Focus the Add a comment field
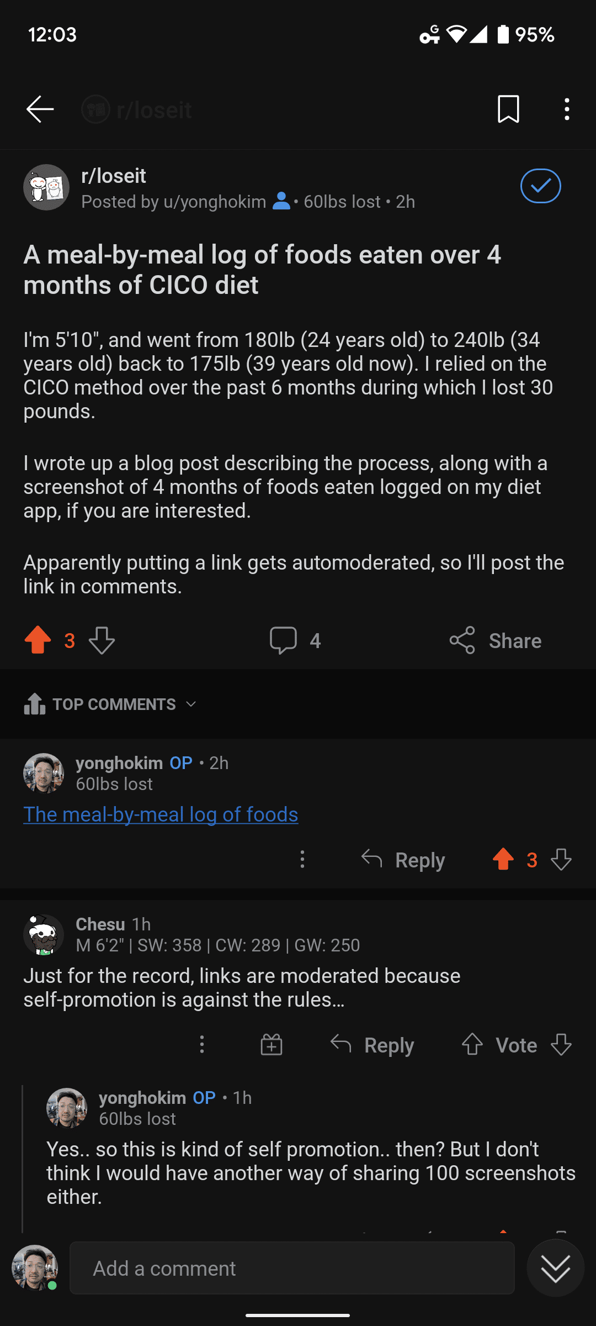 pyautogui.click(x=292, y=1268)
